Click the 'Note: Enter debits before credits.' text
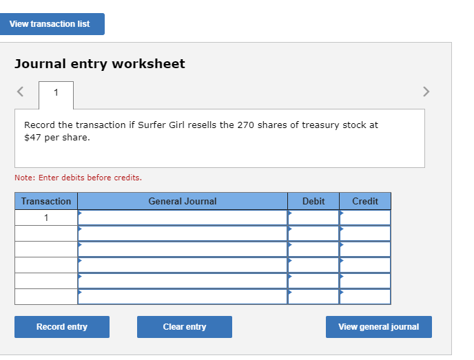Screen dimensions: 474x360 [x=79, y=178]
